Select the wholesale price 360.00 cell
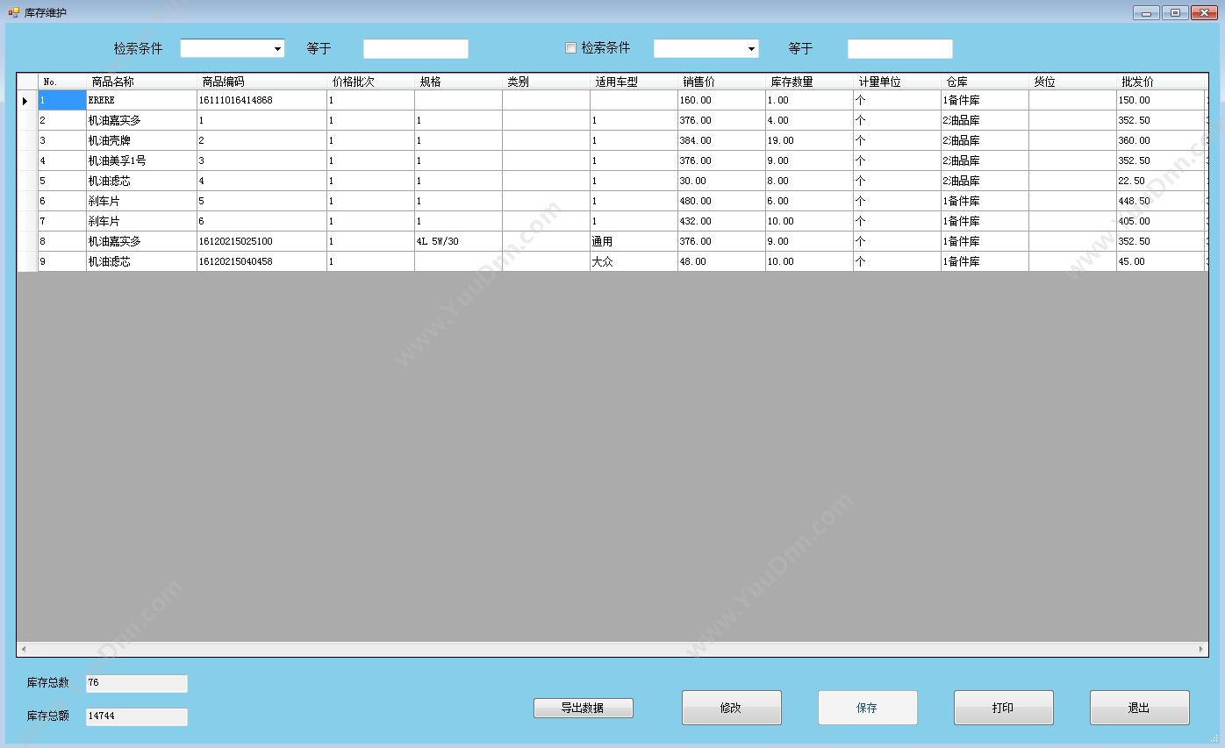 pos(1161,140)
